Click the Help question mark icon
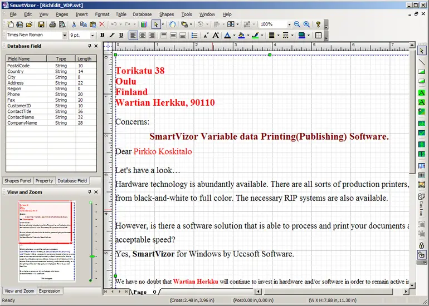 [318, 24]
